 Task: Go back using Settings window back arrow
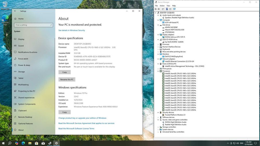[15, 11]
